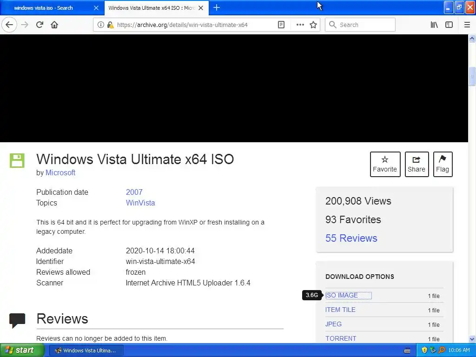Focus the browser Search box
The width and height of the screenshot is (476, 357).
pyautogui.click(x=360, y=25)
